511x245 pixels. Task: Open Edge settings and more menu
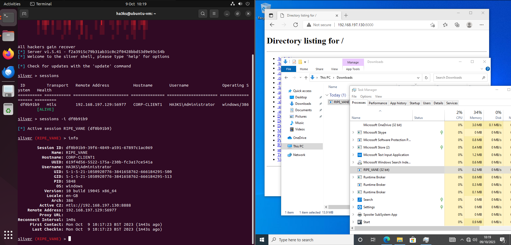pyautogui.click(x=482, y=25)
